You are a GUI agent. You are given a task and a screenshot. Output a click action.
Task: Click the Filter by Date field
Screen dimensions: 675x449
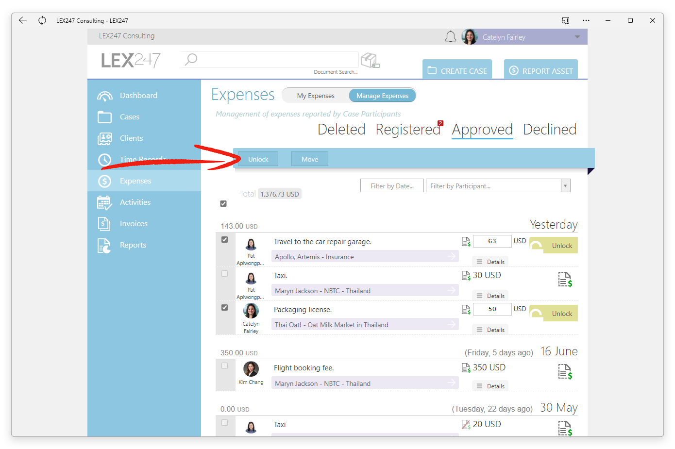pyautogui.click(x=392, y=186)
